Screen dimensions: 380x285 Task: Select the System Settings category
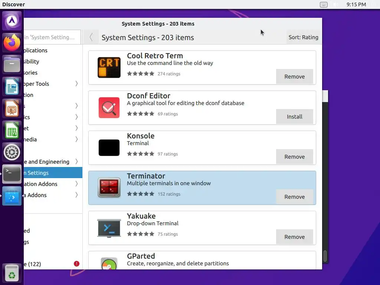click(53, 173)
